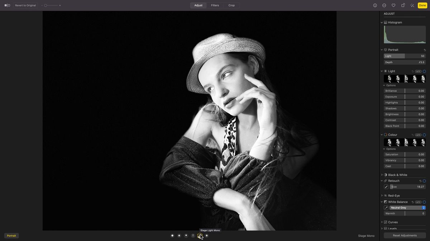The height and width of the screenshot is (241, 430).
Task: Open the photo info panel
Action: click(x=375, y=5)
